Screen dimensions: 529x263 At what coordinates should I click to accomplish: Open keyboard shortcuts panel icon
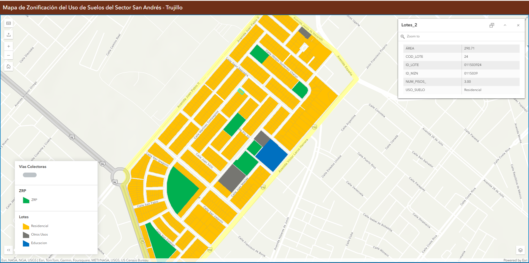[x=9, y=23]
